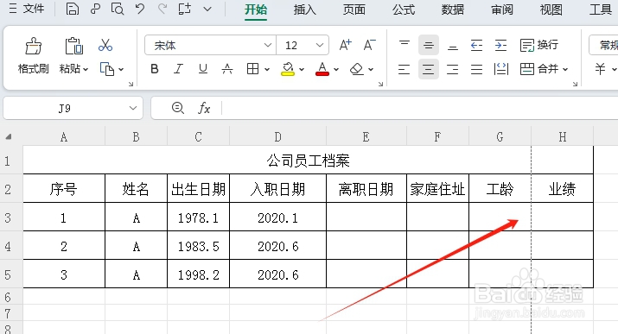Expand the quick access toolbar chevron
This screenshot has width=618, height=334.
[207, 9]
